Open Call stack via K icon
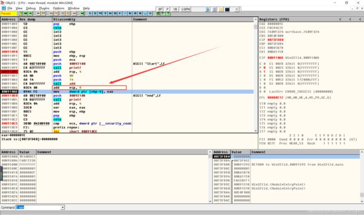Viewport: 364px width, 215px height. 130,13
